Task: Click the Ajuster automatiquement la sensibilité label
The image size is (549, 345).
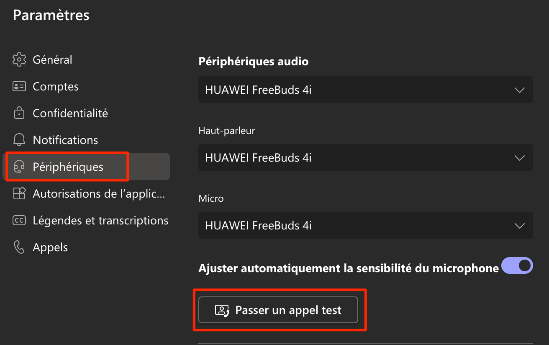Action: click(x=348, y=268)
